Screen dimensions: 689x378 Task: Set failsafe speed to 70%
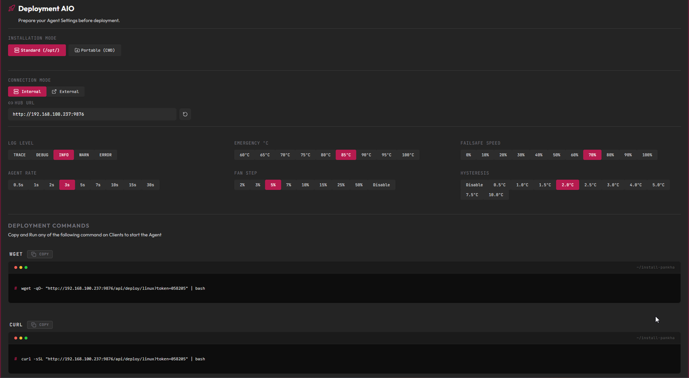click(x=592, y=155)
